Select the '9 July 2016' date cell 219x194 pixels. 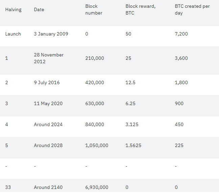(47, 82)
